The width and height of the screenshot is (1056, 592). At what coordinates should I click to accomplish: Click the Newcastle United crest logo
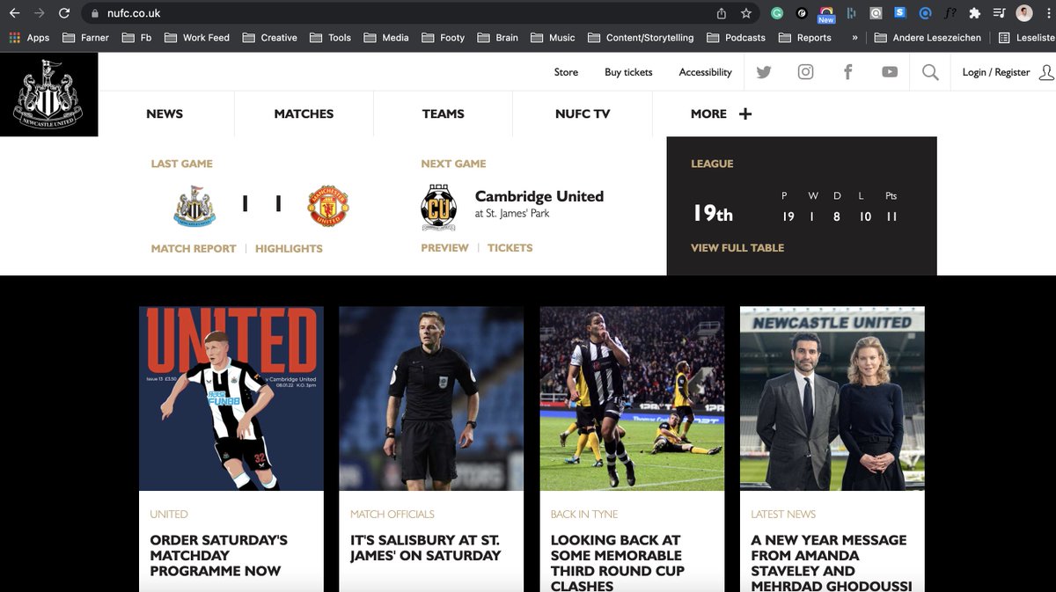tap(48, 95)
